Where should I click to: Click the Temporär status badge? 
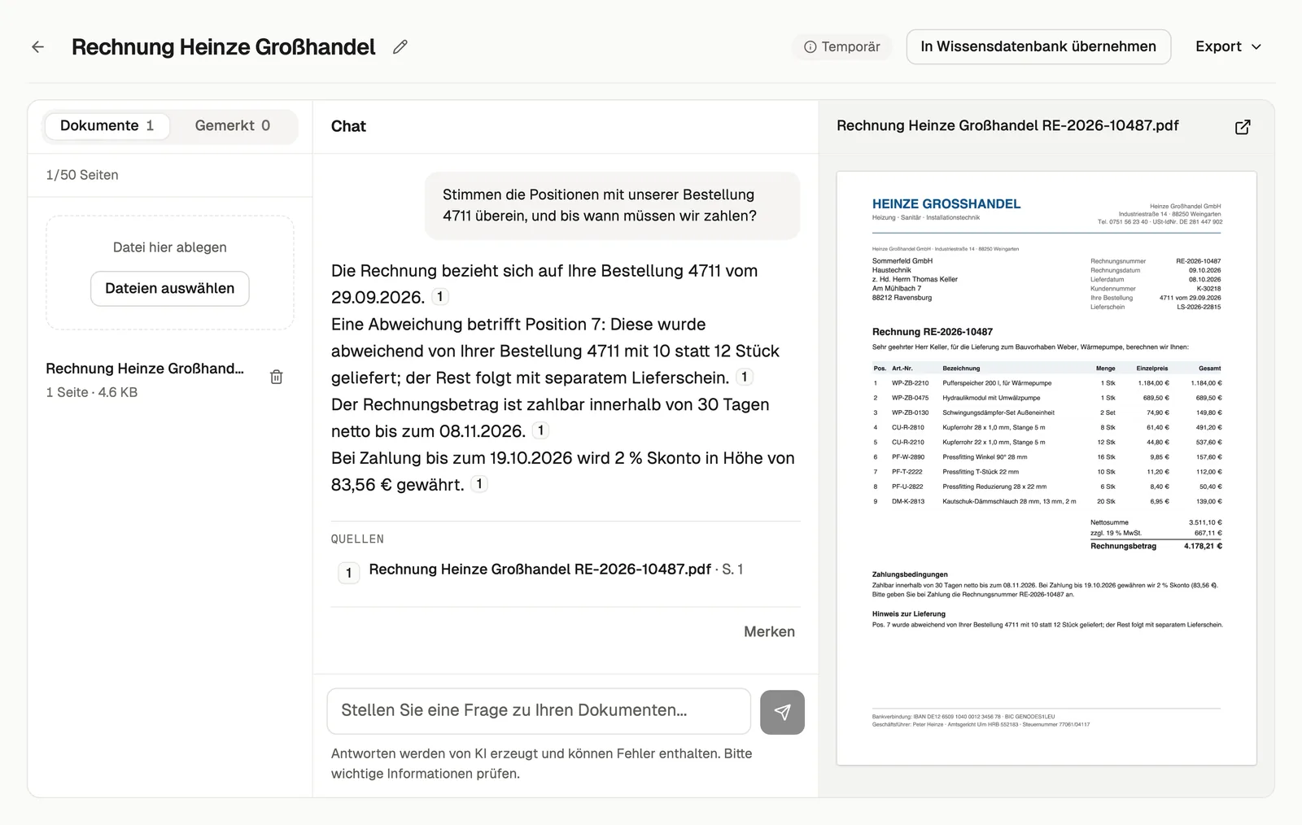[842, 47]
